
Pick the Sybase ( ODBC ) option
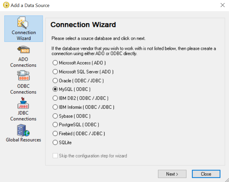(x=55, y=116)
